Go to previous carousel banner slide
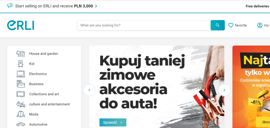This screenshot has height=128, width=270. tap(89, 90)
